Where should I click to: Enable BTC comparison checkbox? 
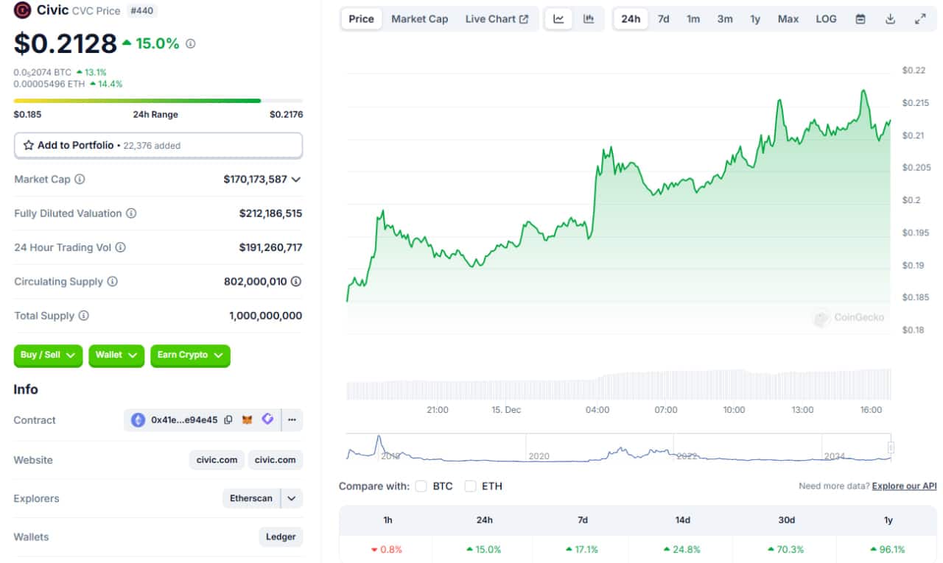[421, 486]
